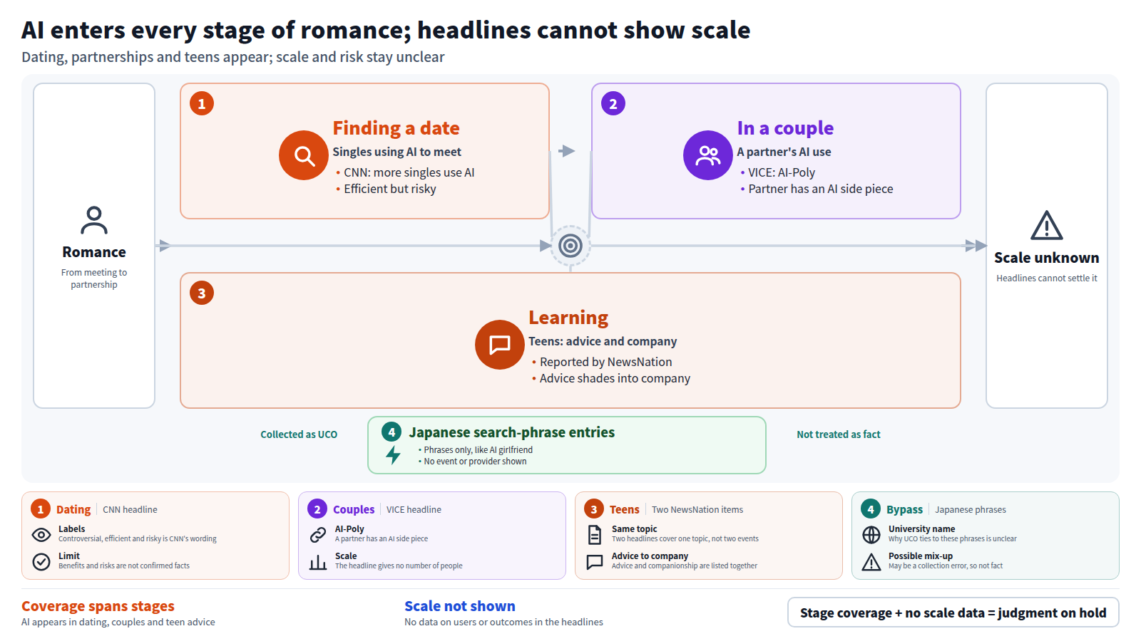Click the Collected as UCO label
Image resolution: width=1141 pixels, height=641 pixels.
(x=299, y=434)
